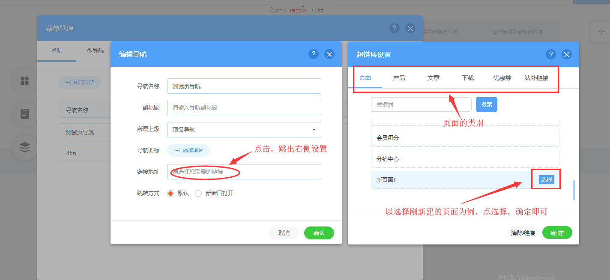Select the 默认 radio button
Screen dimensions: 610x280
pyautogui.click(x=170, y=194)
